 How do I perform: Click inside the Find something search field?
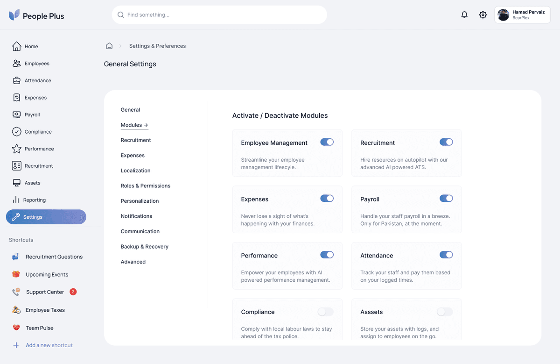click(219, 14)
